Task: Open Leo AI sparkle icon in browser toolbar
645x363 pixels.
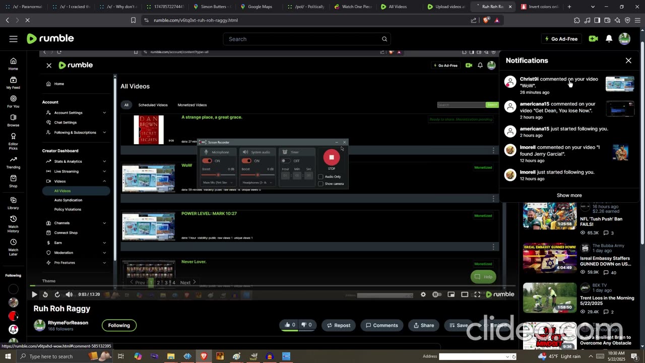Action: point(617,20)
